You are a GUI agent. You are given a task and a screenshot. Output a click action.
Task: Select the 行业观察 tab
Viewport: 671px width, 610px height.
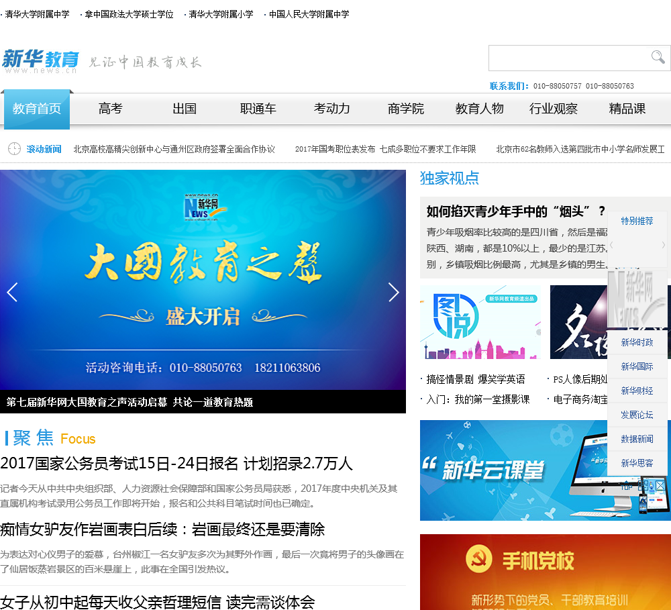tap(554, 109)
